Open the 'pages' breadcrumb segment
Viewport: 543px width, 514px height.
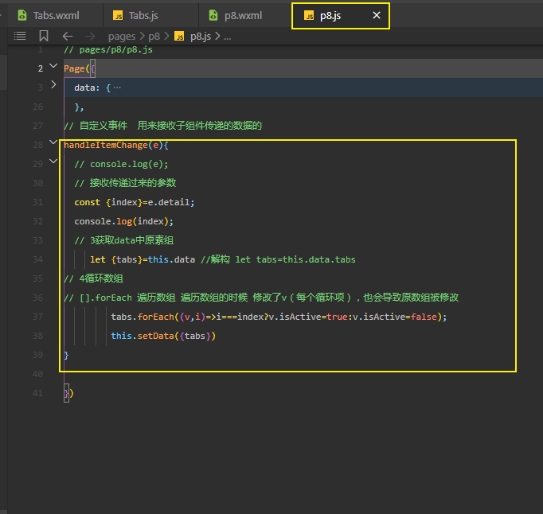click(122, 37)
